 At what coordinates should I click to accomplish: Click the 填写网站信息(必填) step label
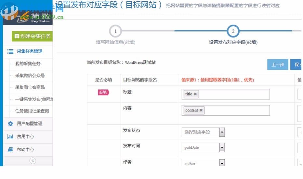(115, 42)
